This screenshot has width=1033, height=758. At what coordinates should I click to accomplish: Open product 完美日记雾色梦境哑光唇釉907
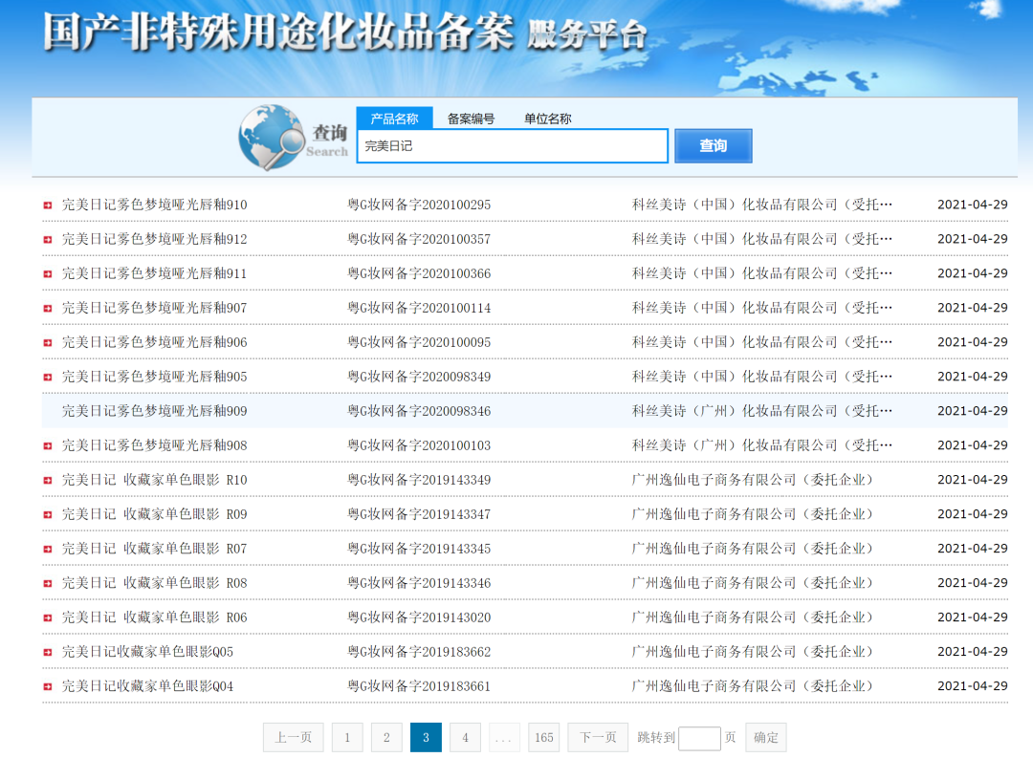tap(155, 308)
